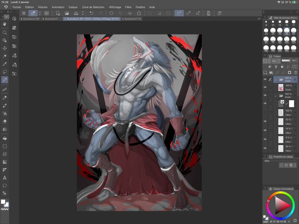Select brush size 8 preset
299x224 pixels.
point(266,23)
